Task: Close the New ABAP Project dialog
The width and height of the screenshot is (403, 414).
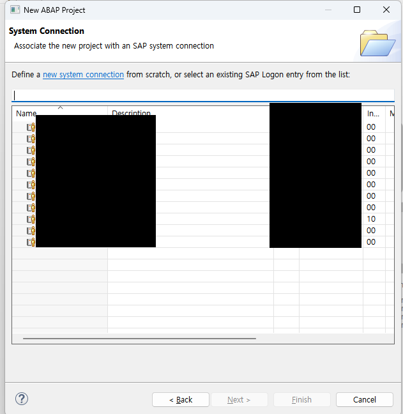Action: coord(386,10)
